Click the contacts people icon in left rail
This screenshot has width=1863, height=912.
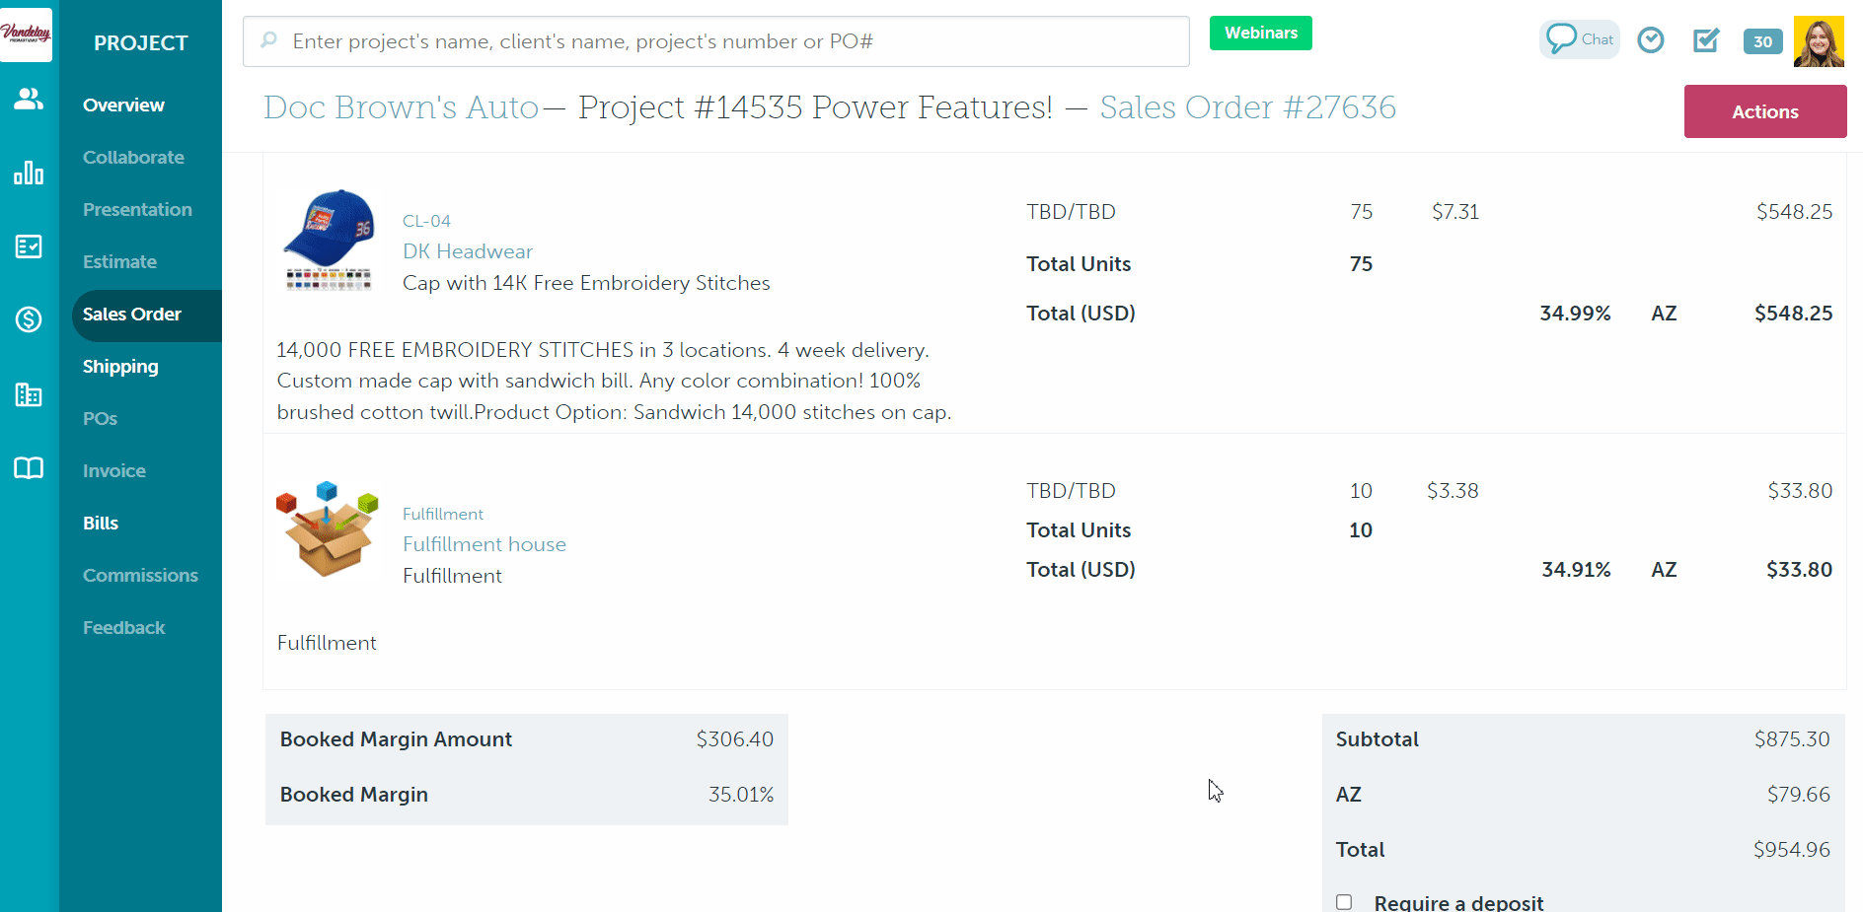tap(29, 99)
